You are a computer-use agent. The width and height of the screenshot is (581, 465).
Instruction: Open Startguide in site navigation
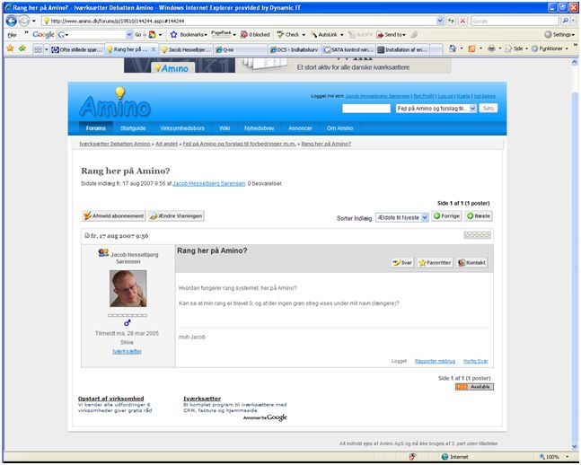(x=133, y=128)
